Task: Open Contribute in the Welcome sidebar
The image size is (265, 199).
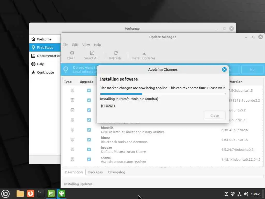Action: click(x=45, y=72)
